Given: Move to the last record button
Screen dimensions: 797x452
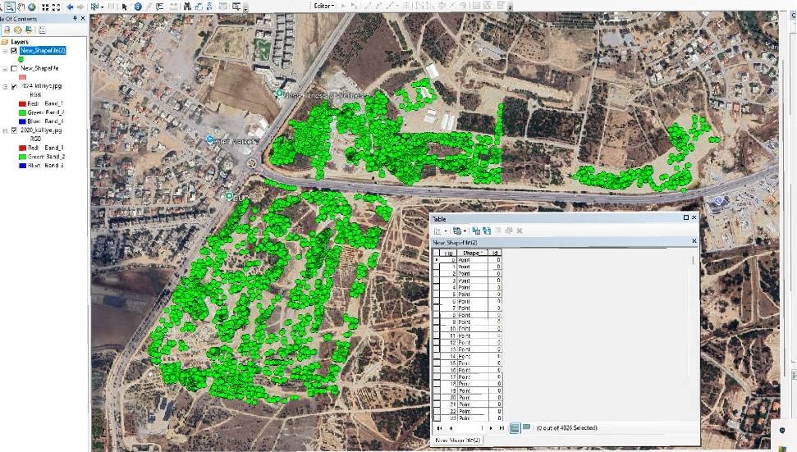Looking at the screenshot, I should [502, 427].
